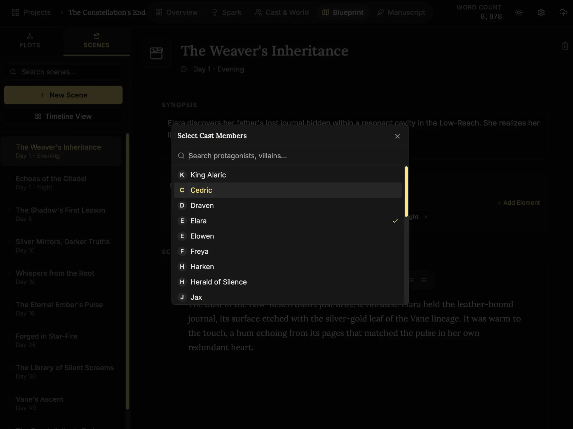This screenshot has height=429, width=573.
Task: Open the Manuscript tab
Action: tap(401, 13)
